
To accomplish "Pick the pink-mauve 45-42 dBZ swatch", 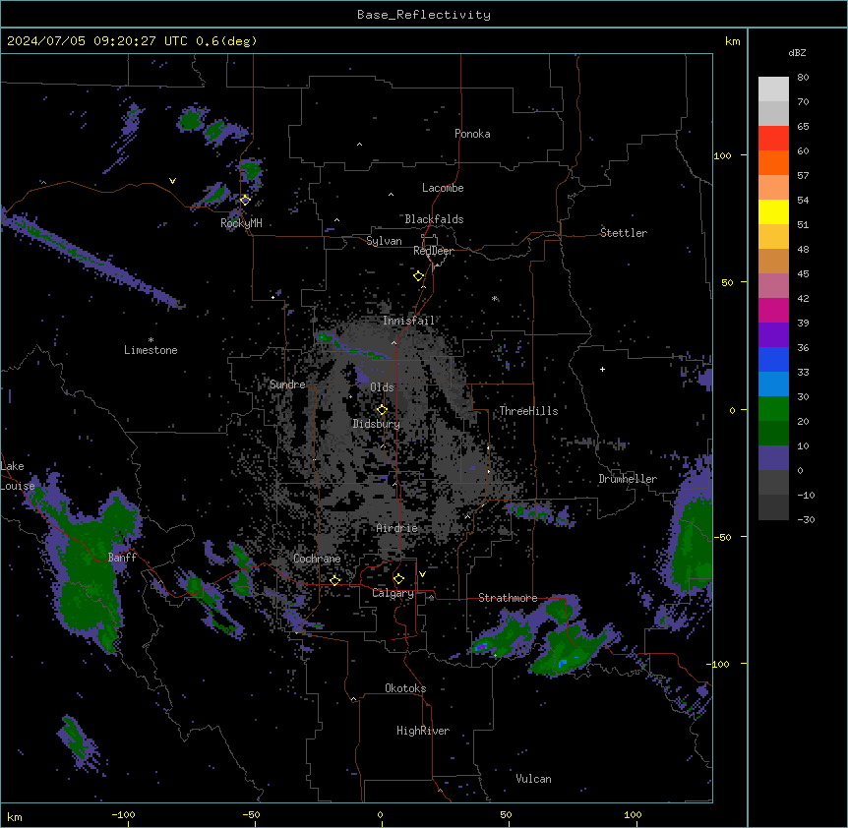I will coord(773,285).
